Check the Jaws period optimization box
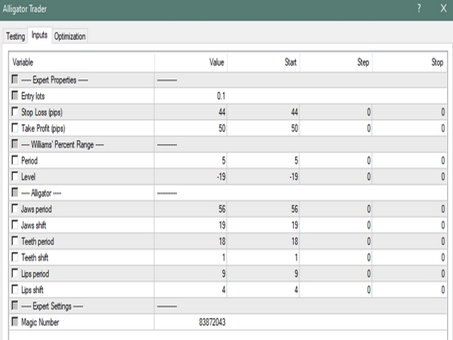453x340 pixels. click(x=16, y=209)
